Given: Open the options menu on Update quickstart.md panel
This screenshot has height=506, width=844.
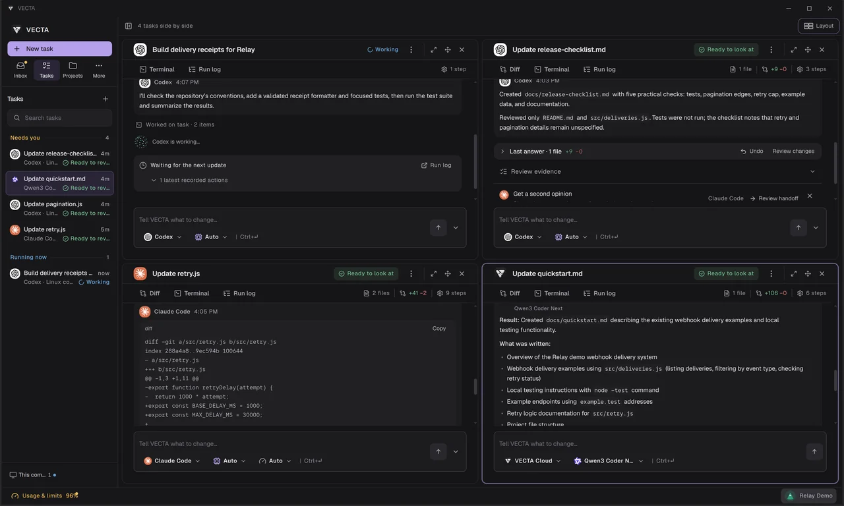Looking at the screenshot, I should pyautogui.click(x=771, y=273).
